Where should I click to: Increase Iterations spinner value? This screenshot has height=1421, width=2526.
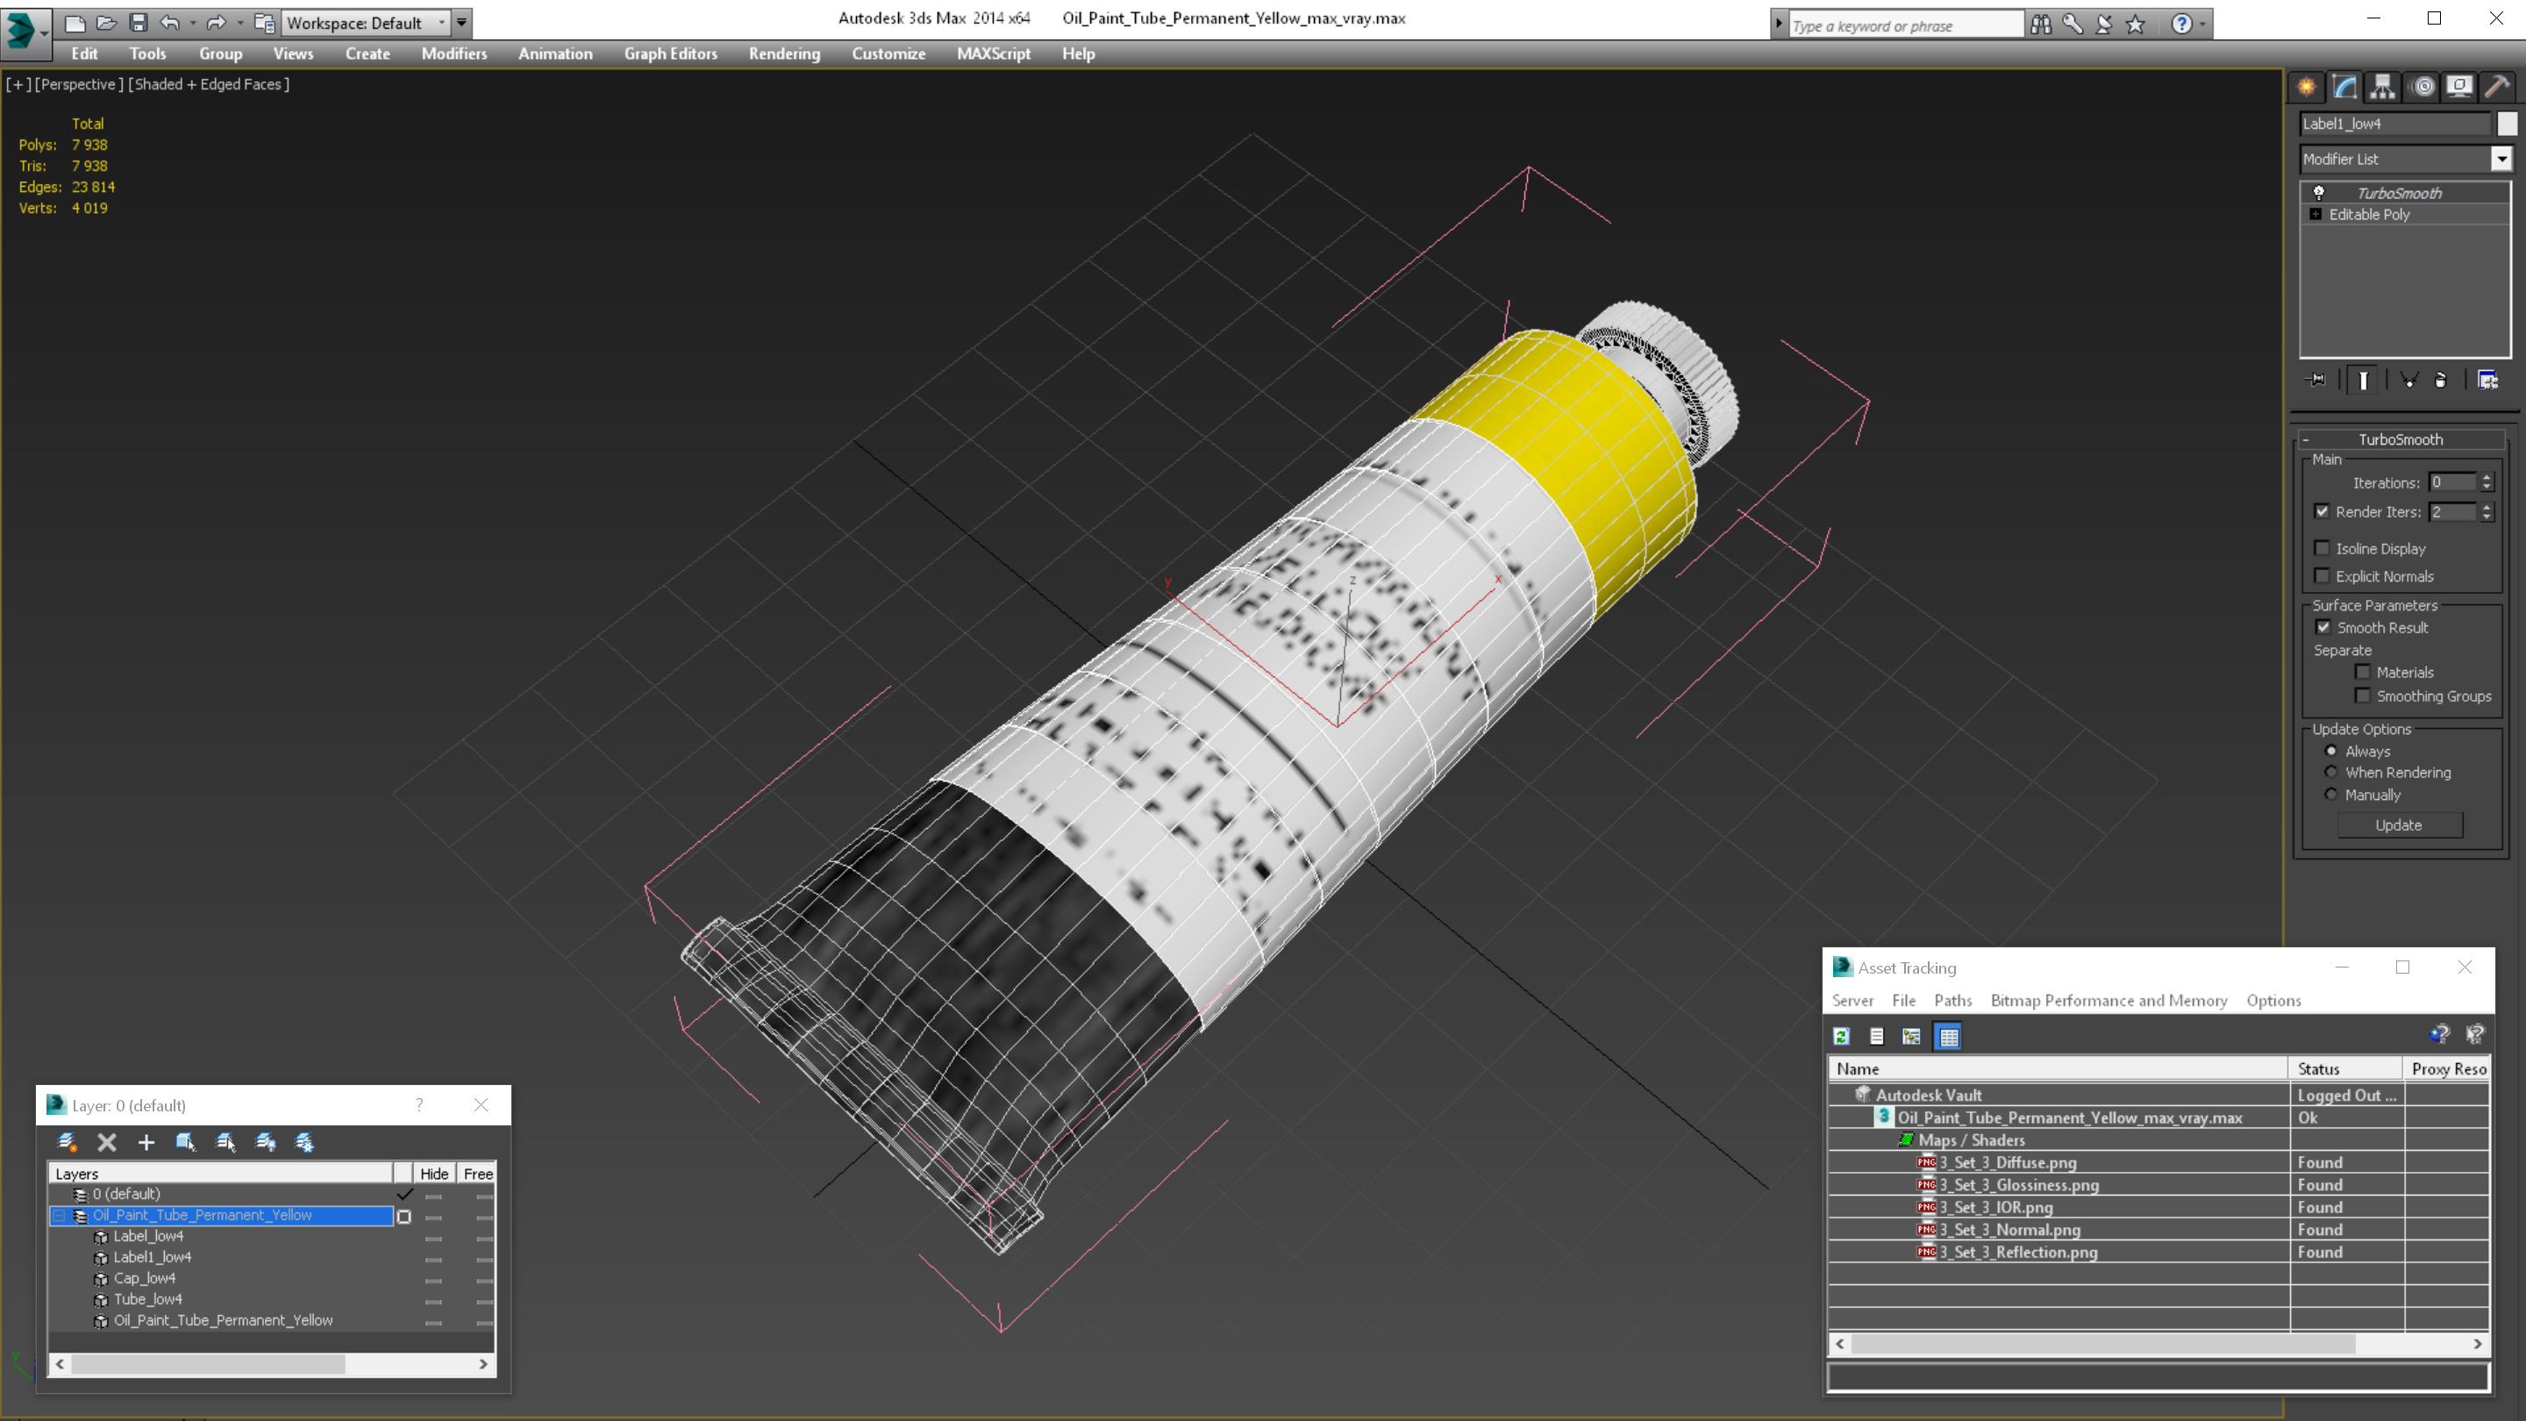(2486, 477)
